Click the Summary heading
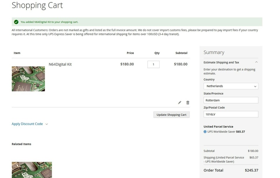The image size is (280, 178). point(214,52)
